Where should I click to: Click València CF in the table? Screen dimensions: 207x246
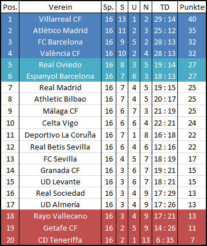pyautogui.click(x=60, y=53)
